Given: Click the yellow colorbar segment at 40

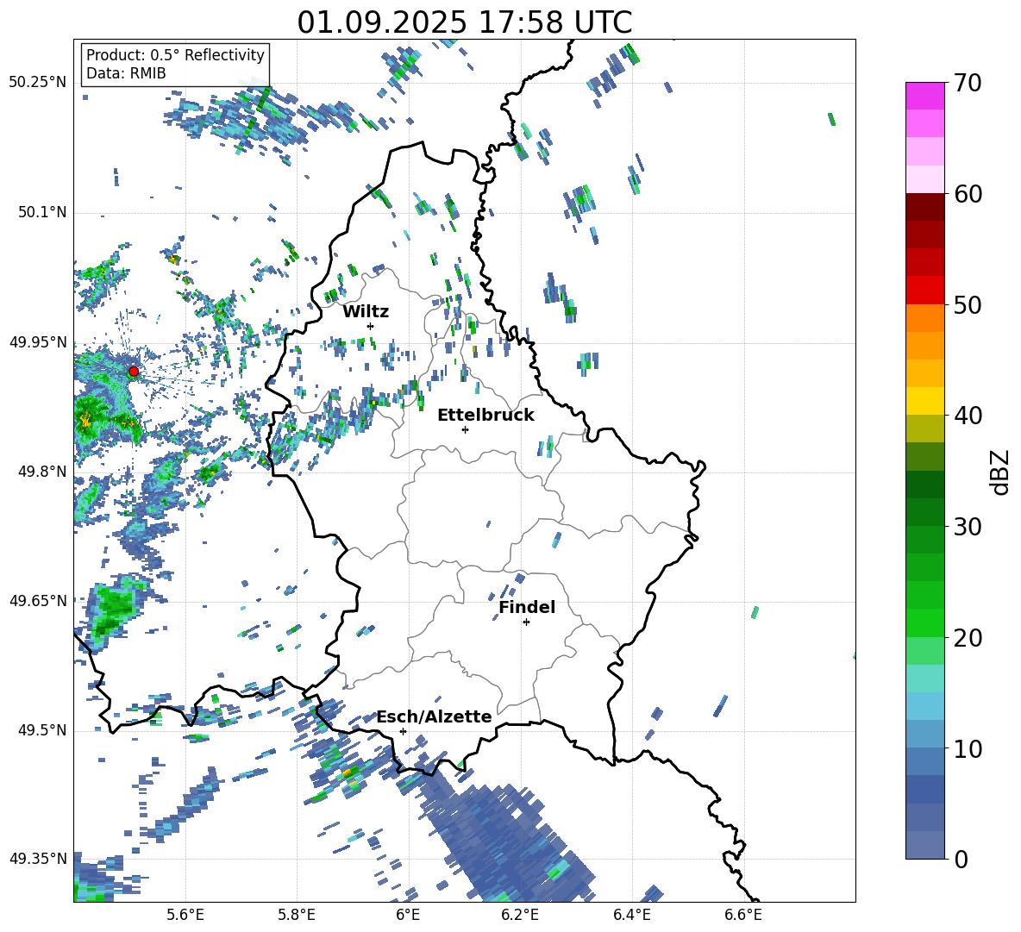Looking at the screenshot, I should pyautogui.click(x=924, y=402).
